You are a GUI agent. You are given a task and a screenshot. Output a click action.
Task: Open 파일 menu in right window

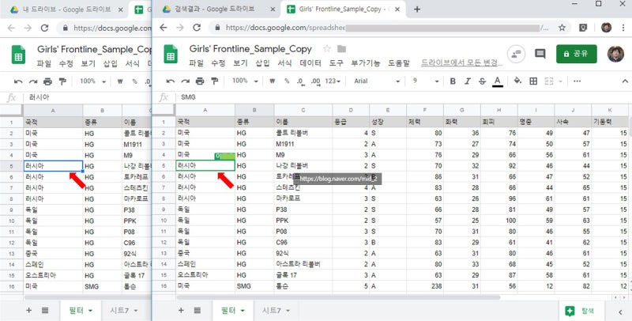[196, 63]
